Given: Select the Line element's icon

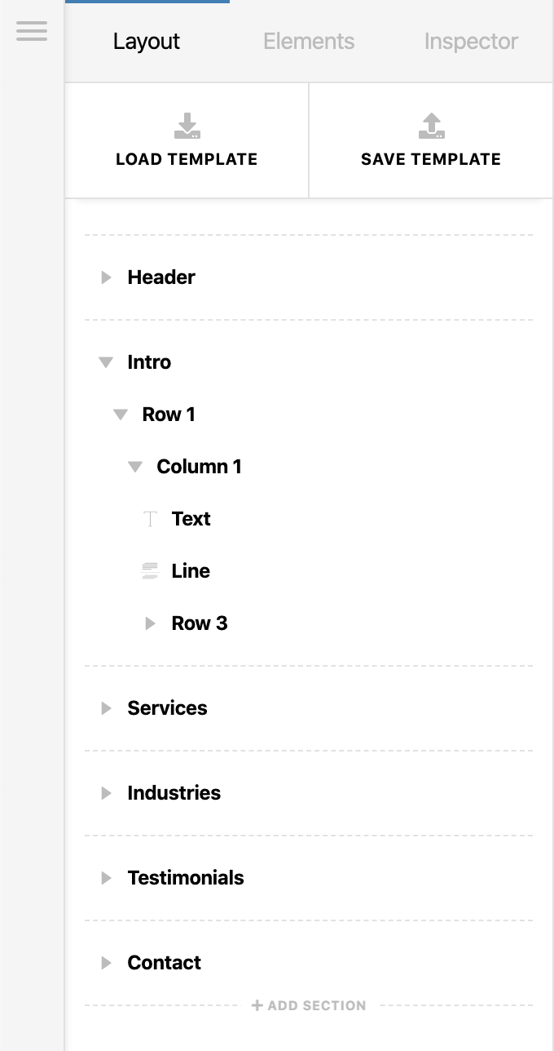Looking at the screenshot, I should 150,571.
